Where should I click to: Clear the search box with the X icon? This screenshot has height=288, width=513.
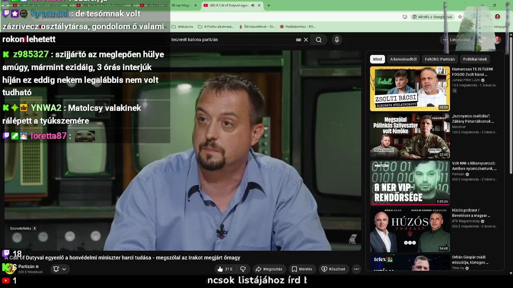point(306,40)
